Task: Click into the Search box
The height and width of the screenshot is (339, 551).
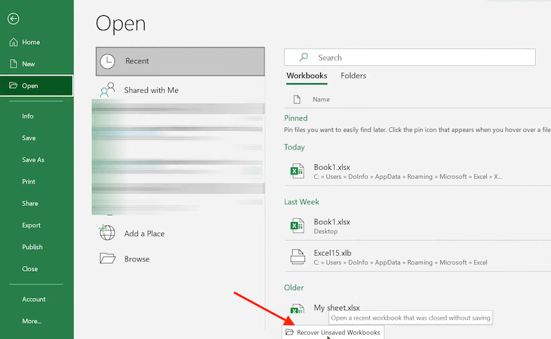Action: pyautogui.click(x=409, y=57)
